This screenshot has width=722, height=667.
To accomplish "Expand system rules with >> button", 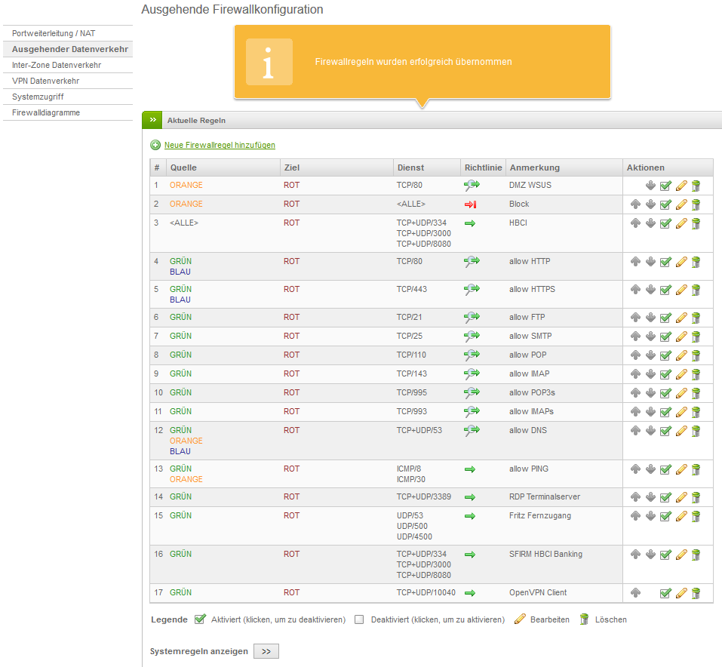I will point(266,651).
